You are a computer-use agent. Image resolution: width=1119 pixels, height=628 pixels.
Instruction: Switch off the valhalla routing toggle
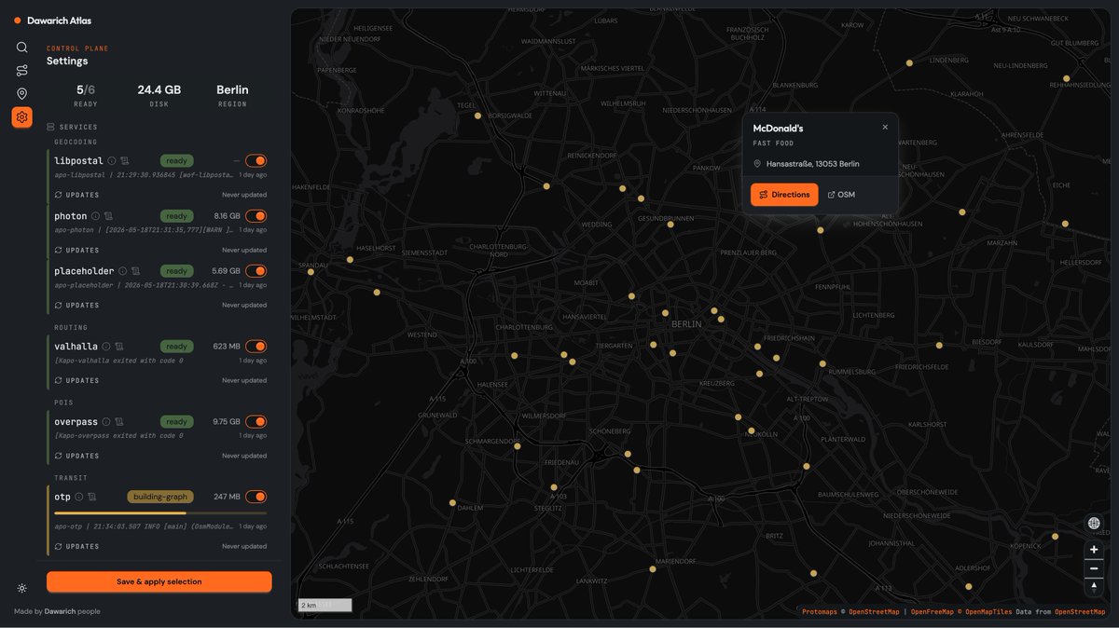coord(256,347)
